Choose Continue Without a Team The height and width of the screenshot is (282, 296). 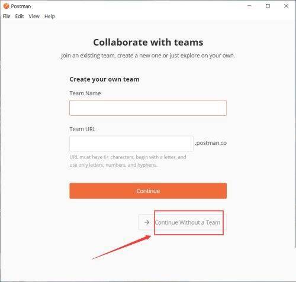point(182,222)
